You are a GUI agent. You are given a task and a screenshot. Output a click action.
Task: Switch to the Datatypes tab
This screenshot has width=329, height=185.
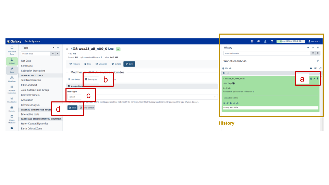point(91,79)
